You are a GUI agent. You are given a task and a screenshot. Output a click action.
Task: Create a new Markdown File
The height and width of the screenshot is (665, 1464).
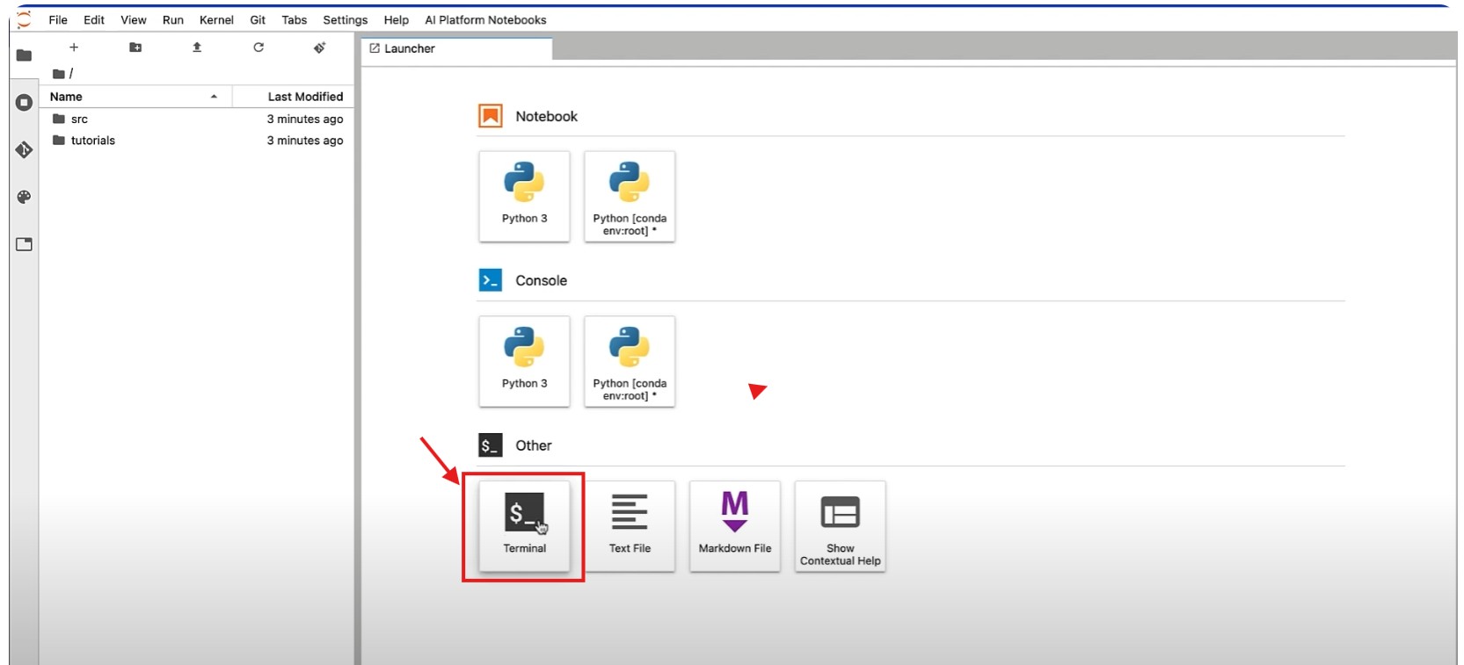tap(734, 525)
